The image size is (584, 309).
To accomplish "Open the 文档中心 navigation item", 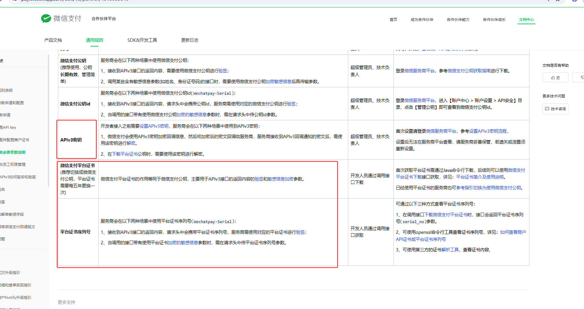I will 526,20.
